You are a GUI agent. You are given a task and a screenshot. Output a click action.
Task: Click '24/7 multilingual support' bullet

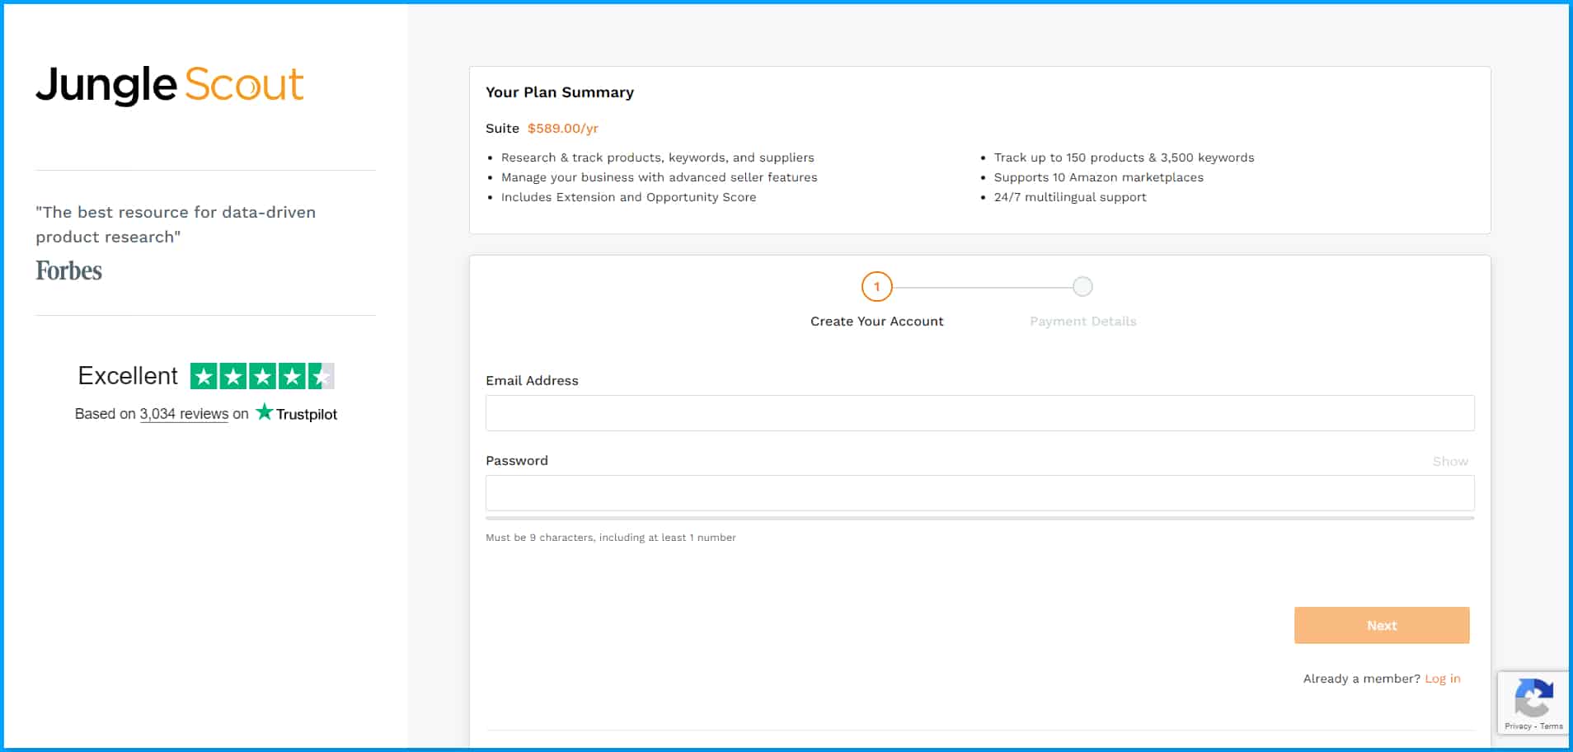tap(1069, 197)
